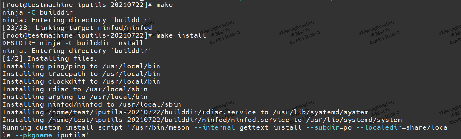Click the 'Installing arping' output line
Viewport: 461px width, 139px height.
75,97
